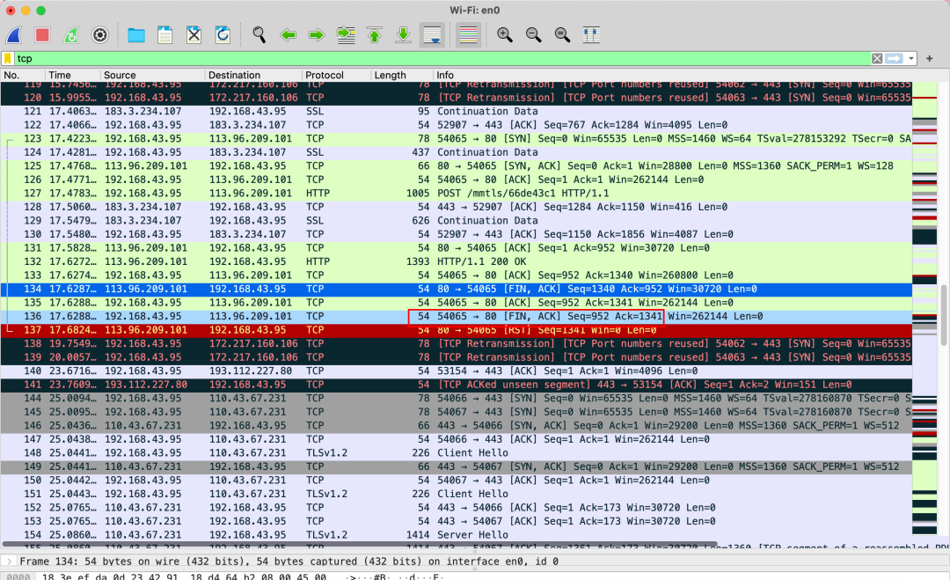Zoom out packet text
Image resolution: width=950 pixels, height=580 pixels.
pos(534,35)
